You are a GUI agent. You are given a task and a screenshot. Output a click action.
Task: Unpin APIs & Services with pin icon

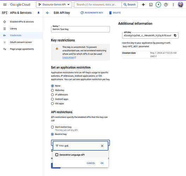(x=38, y=13)
